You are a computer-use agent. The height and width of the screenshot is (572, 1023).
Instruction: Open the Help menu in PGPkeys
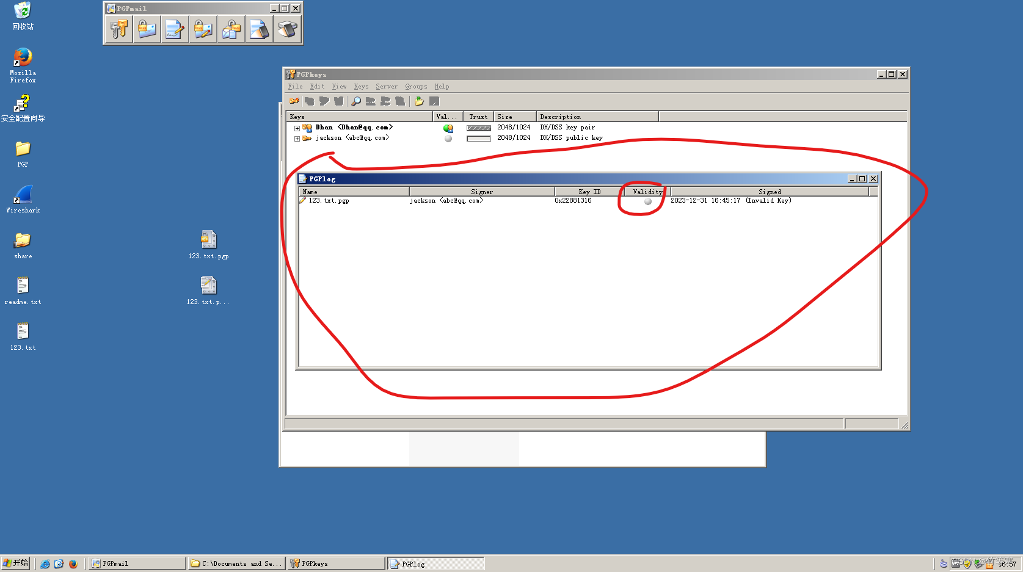(442, 87)
